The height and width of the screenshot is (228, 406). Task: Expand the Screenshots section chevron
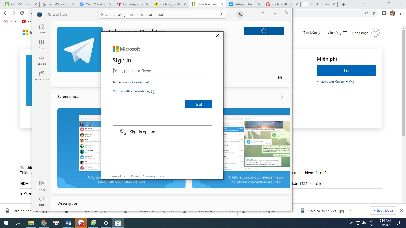point(282,96)
